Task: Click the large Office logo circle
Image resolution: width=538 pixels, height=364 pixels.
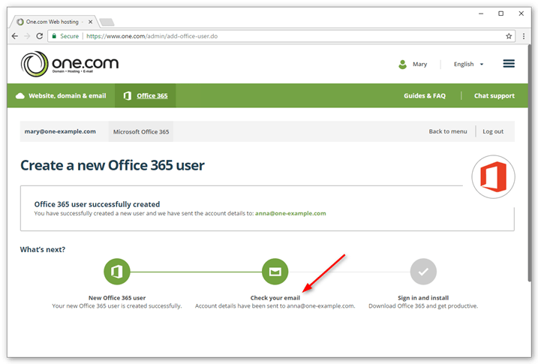Action: [493, 176]
